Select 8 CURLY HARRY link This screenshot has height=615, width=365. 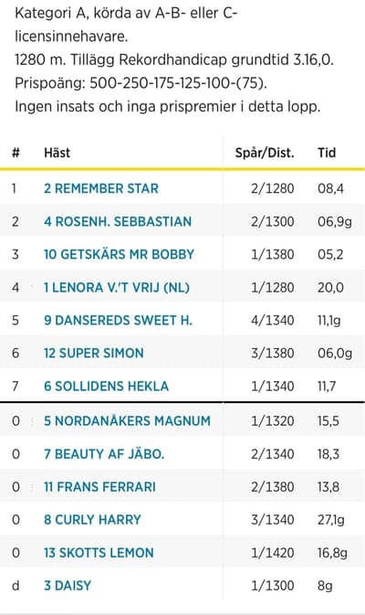point(92,520)
